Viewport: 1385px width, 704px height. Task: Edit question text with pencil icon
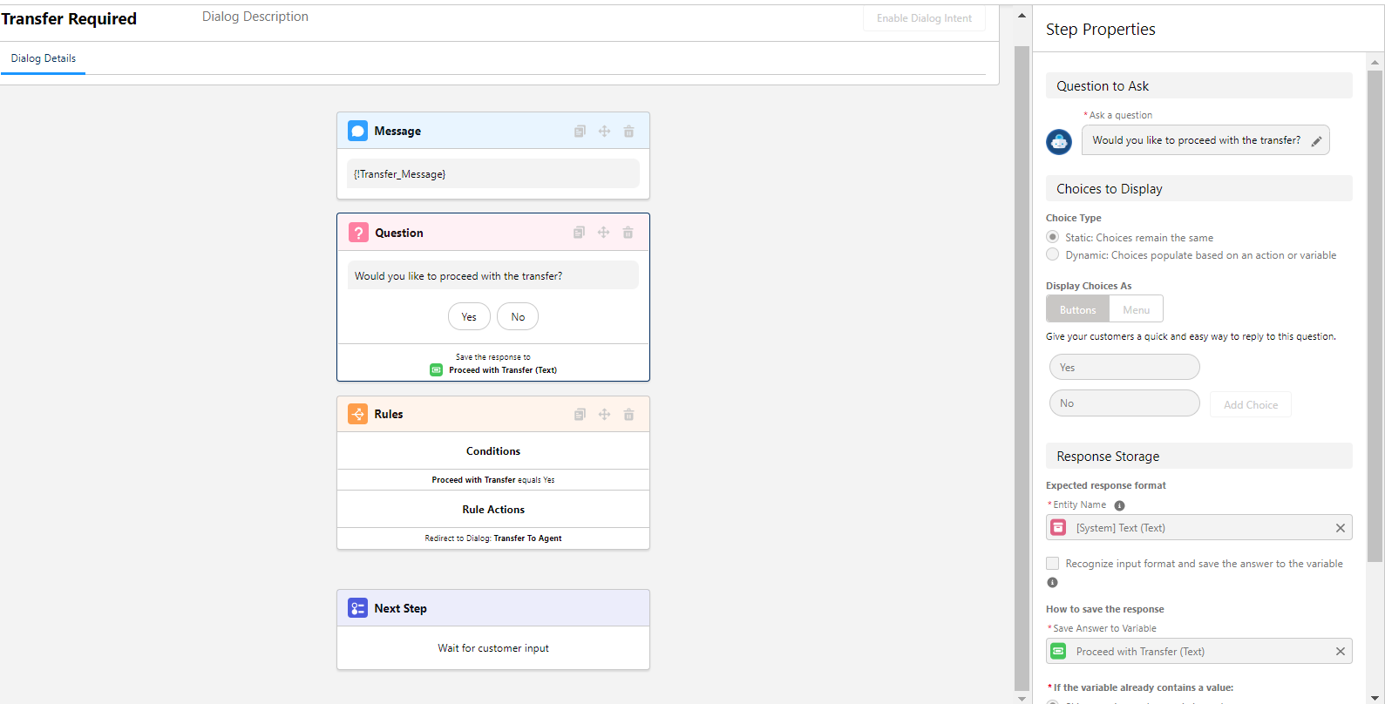[x=1316, y=141]
